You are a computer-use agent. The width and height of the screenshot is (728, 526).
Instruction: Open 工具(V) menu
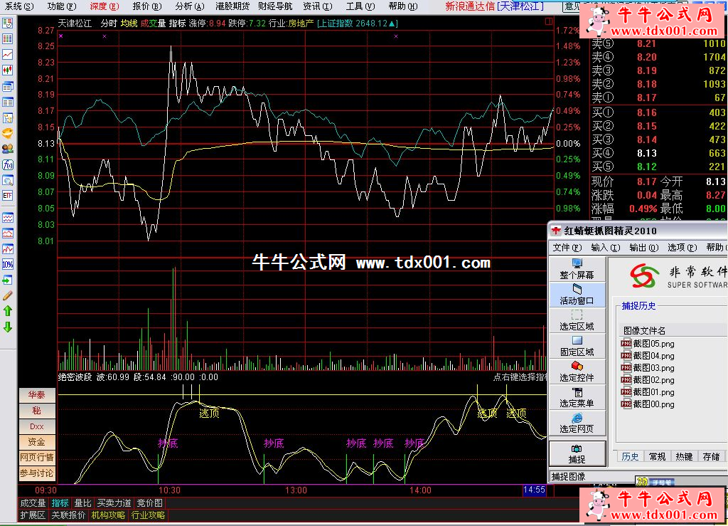pyautogui.click(x=360, y=6)
